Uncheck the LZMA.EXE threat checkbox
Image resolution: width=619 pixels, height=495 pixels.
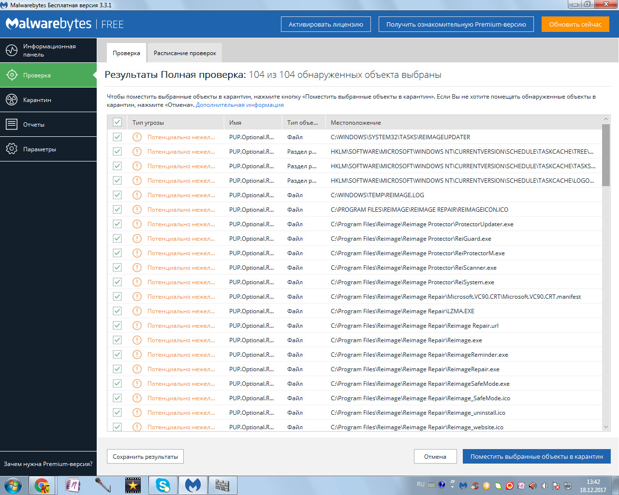click(x=117, y=311)
